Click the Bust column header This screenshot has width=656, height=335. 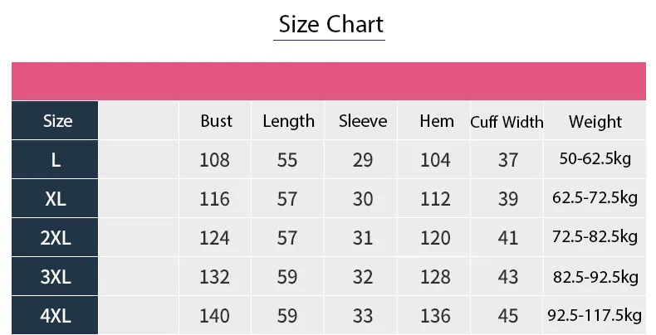click(216, 121)
